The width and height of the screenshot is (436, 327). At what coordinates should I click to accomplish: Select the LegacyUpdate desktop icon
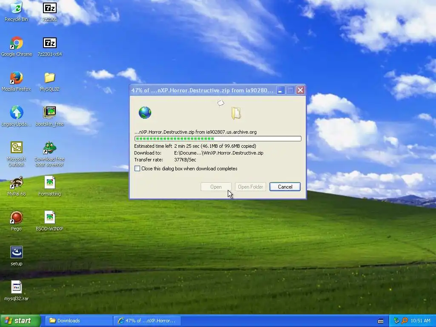[x=17, y=116]
